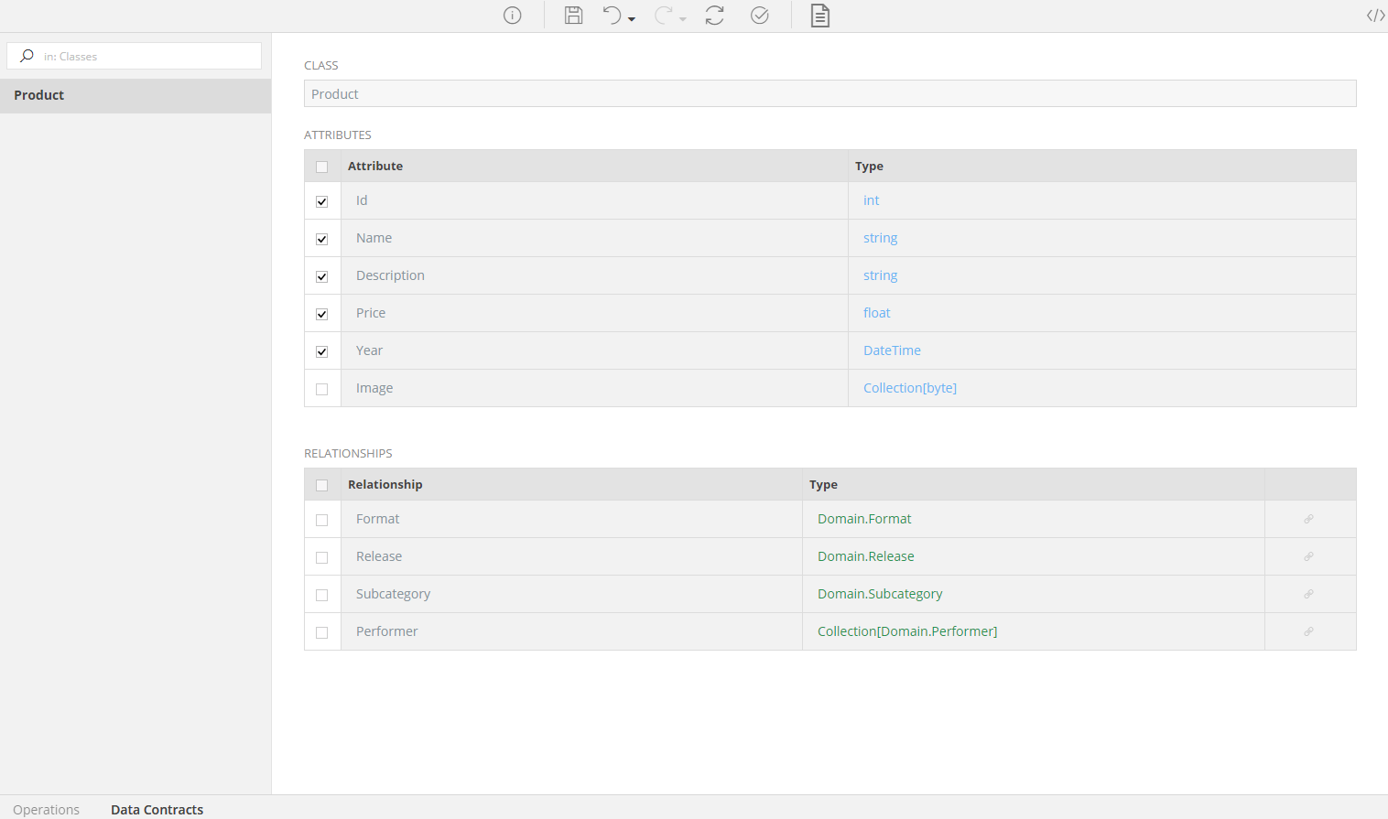Image resolution: width=1388 pixels, height=819 pixels.
Task: Enable the Image attribute checkbox
Action: (x=322, y=389)
